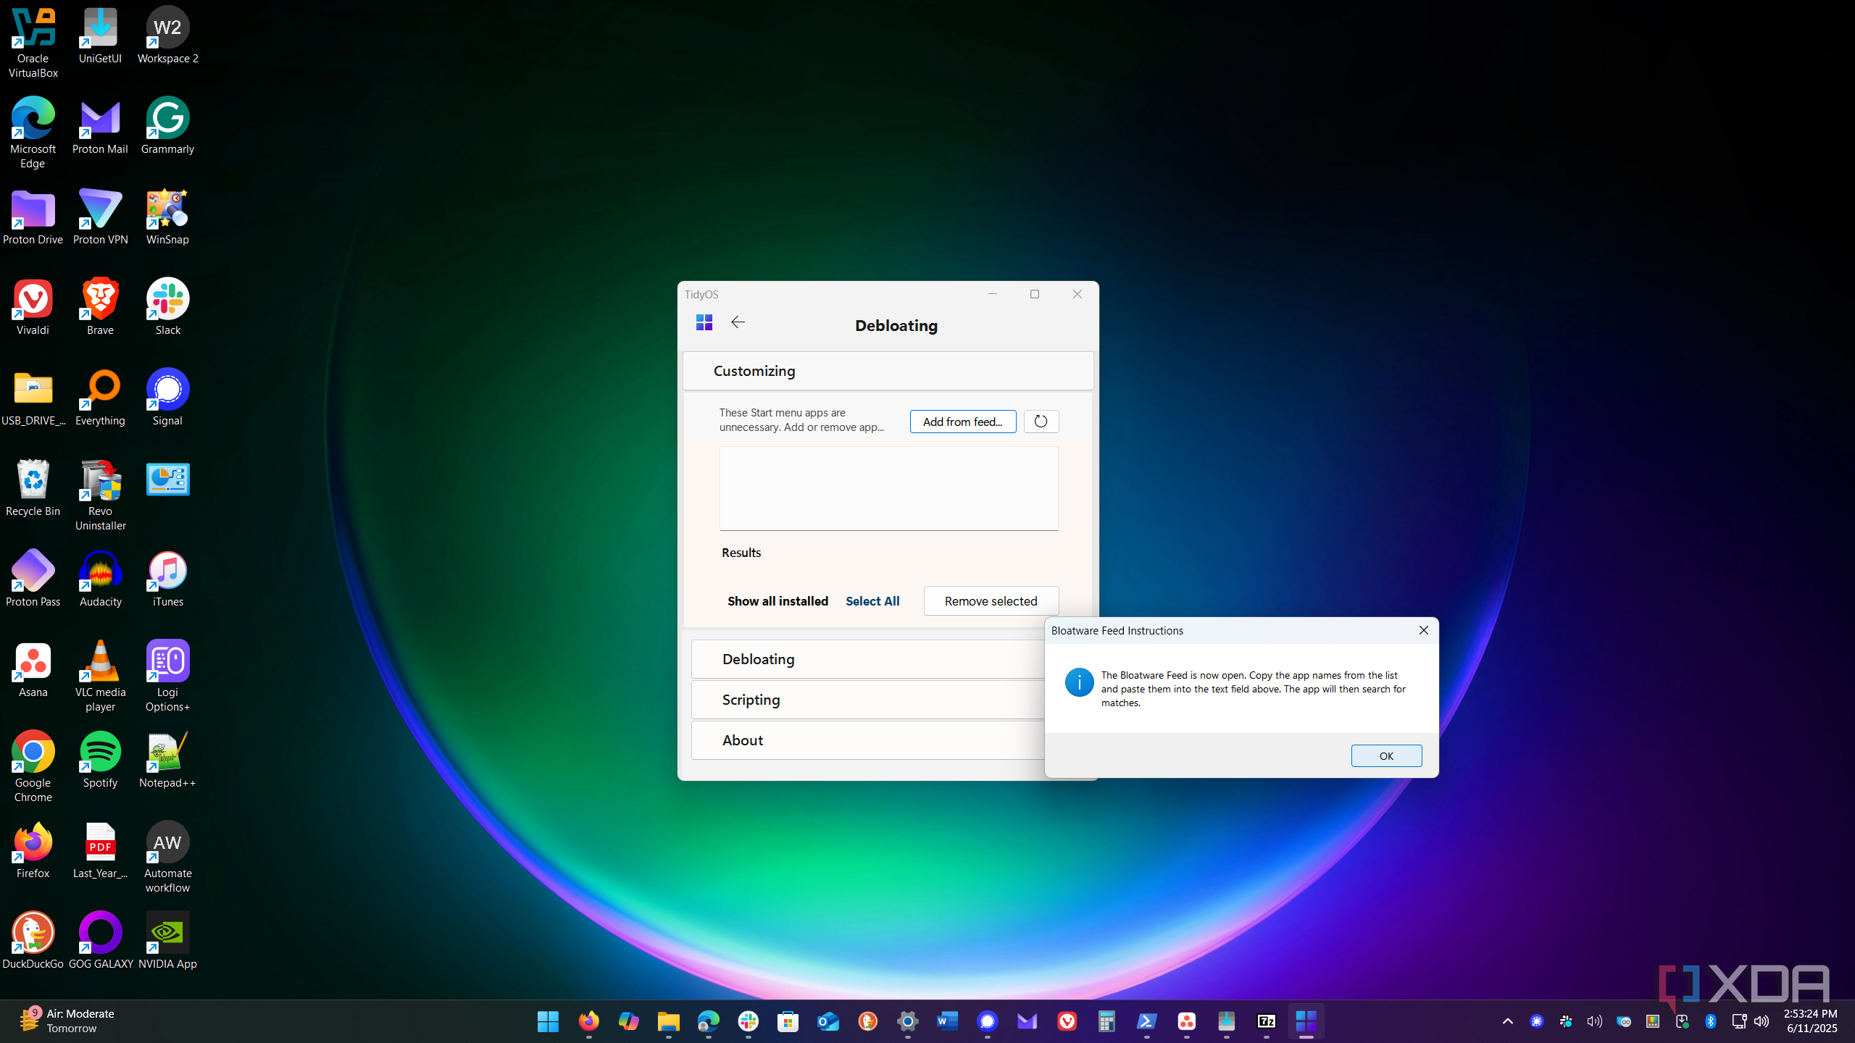1855x1043 pixels.
Task: Open Microsoft Store from the taskbar
Action: tap(788, 1021)
